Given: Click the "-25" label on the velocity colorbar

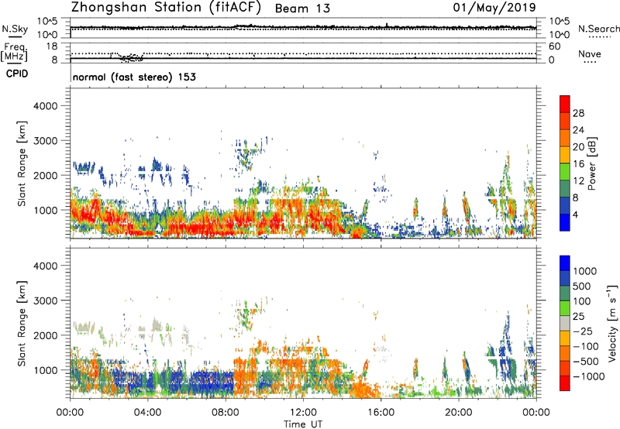Looking at the screenshot, I should (581, 331).
